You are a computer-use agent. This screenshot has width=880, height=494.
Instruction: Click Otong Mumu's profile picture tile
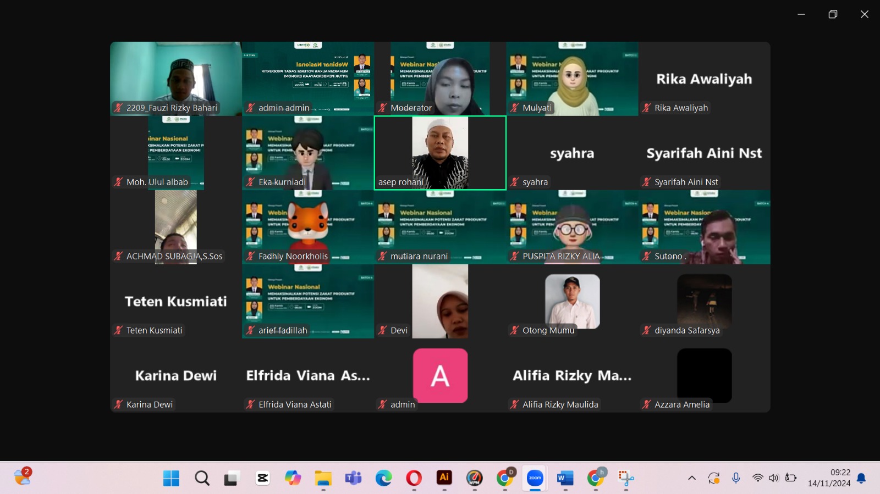(x=572, y=301)
